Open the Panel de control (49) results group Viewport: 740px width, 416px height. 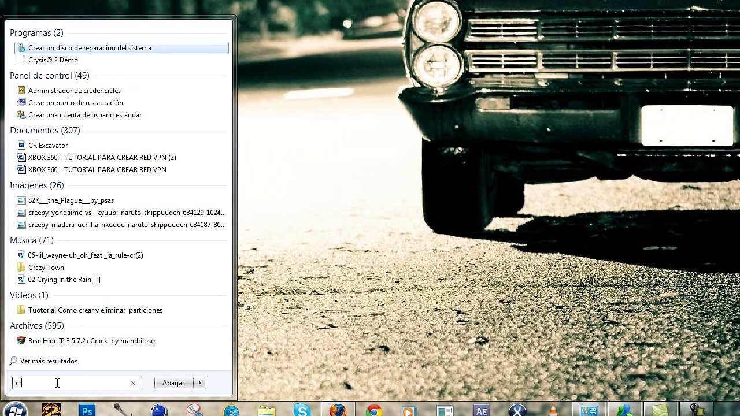(50, 76)
